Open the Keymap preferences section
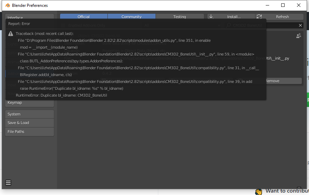 pos(30,102)
